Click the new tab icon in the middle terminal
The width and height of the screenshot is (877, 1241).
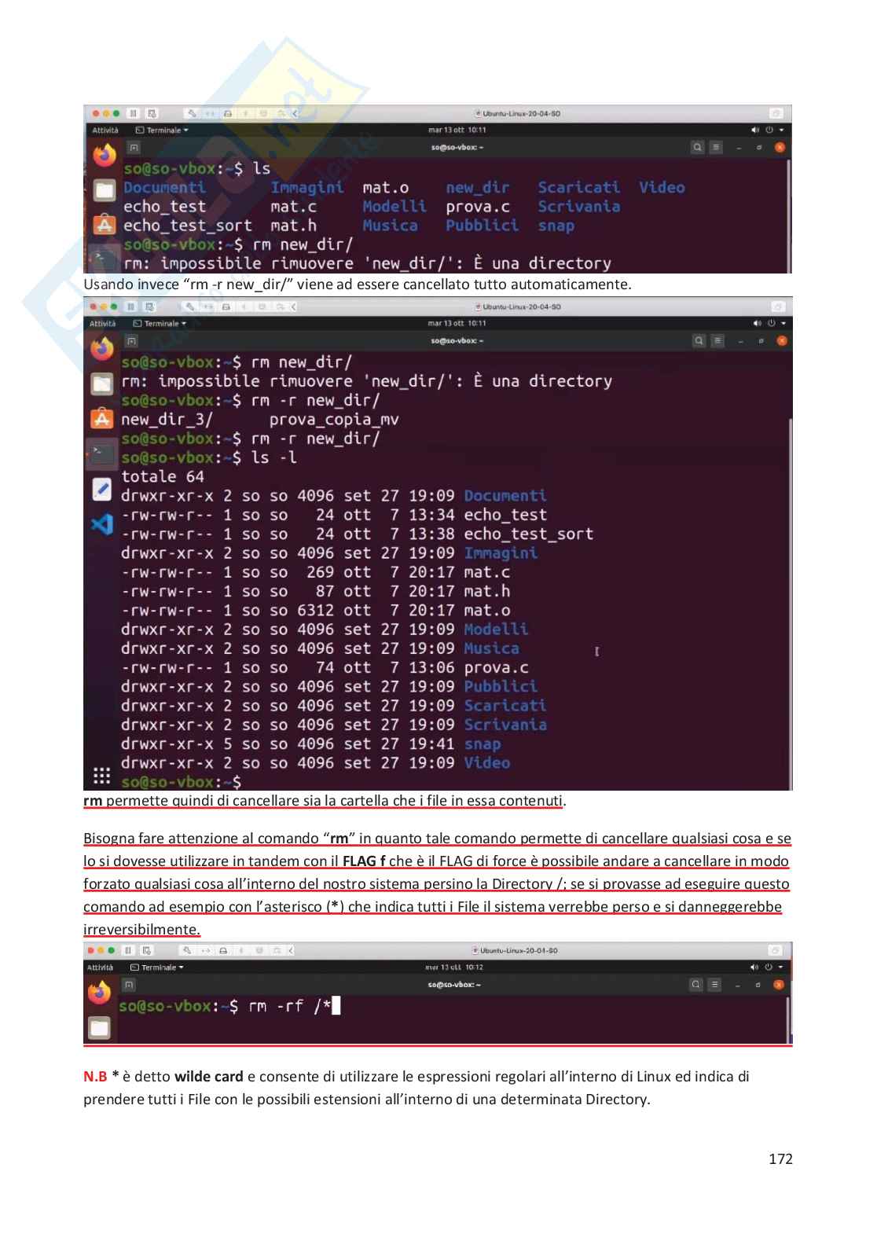(131, 340)
